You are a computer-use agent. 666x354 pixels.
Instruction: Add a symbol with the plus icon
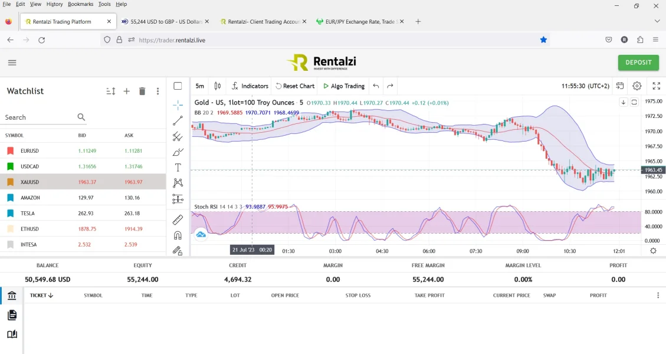(126, 91)
